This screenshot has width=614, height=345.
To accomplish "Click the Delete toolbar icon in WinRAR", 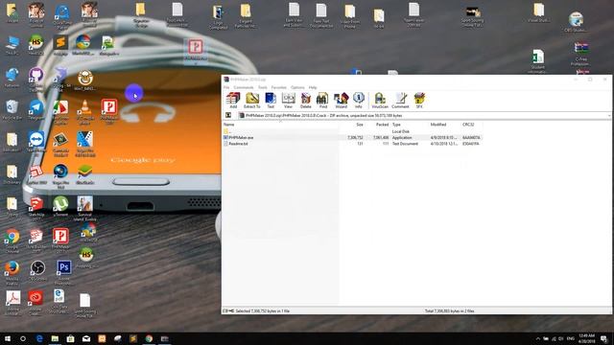I will (x=306, y=101).
